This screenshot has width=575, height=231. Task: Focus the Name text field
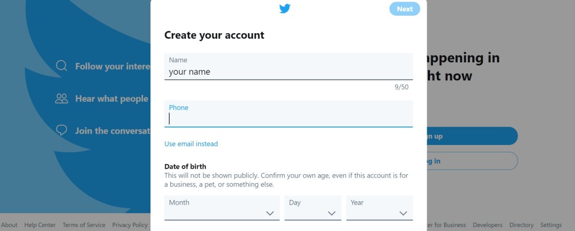click(288, 72)
